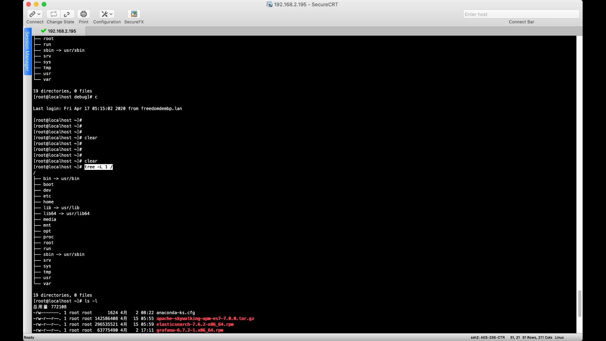Click the 'Ready' status text
Image resolution: width=606 pixels, height=341 pixels.
click(29, 338)
